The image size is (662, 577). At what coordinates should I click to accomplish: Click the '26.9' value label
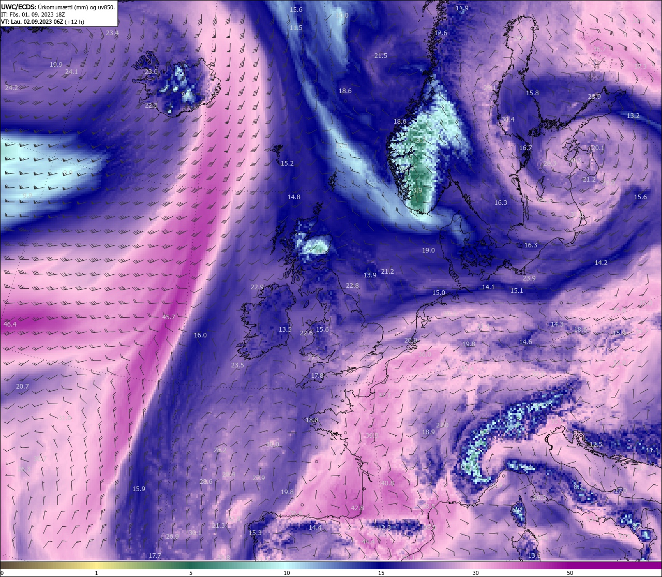tap(172, 537)
